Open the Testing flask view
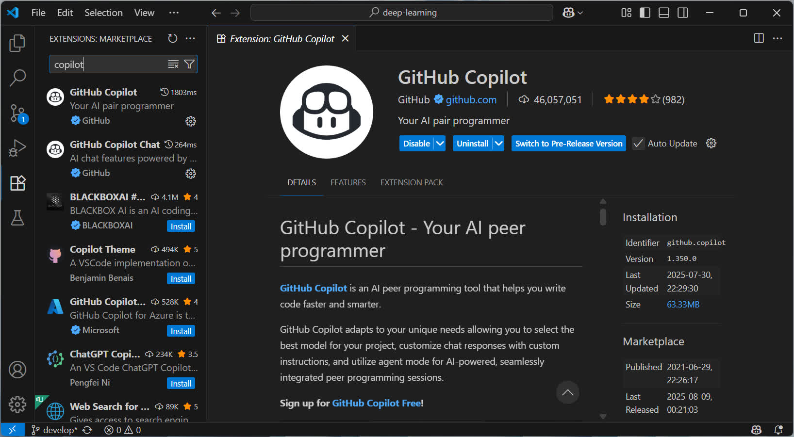Image resolution: width=794 pixels, height=437 pixels. (17, 218)
